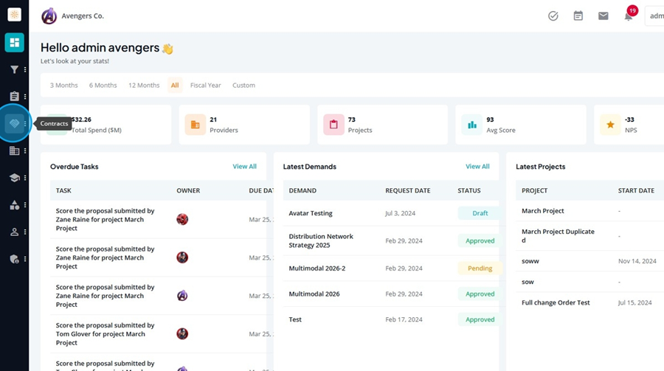Open the checkmark tasks icon in header

pos(553,16)
